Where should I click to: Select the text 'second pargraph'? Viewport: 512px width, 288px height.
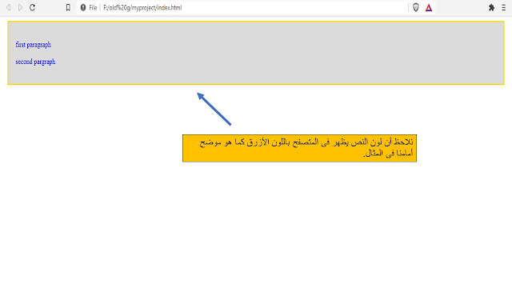click(x=35, y=62)
